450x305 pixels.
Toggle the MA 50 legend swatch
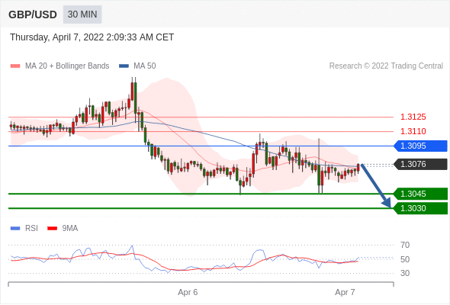tap(124, 66)
